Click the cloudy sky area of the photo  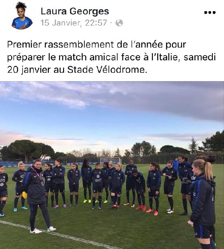pyautogui.click(x=112, y=111)
